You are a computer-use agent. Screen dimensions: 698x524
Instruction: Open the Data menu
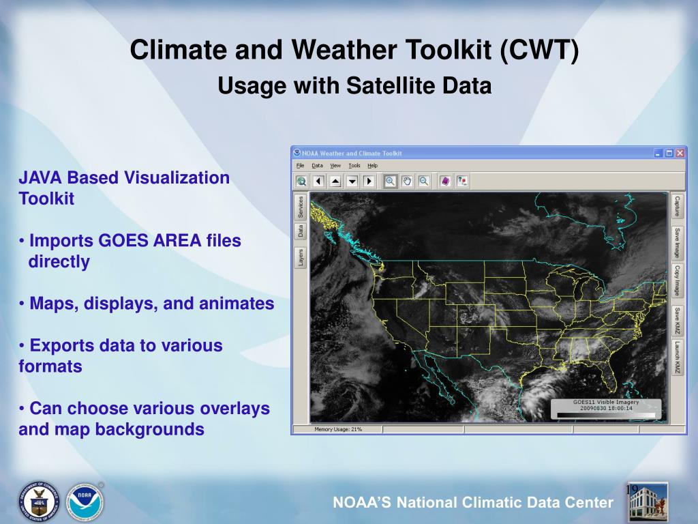click(318, 166)
